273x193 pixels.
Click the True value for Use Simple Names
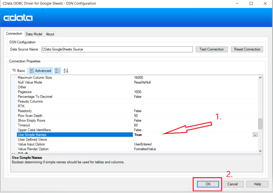(138, 135)
